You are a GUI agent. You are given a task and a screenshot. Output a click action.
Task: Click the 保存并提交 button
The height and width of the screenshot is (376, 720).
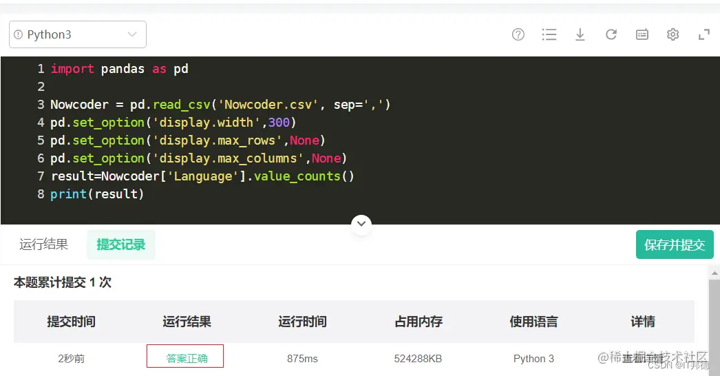pyautogui.click(x=675, y=244)
